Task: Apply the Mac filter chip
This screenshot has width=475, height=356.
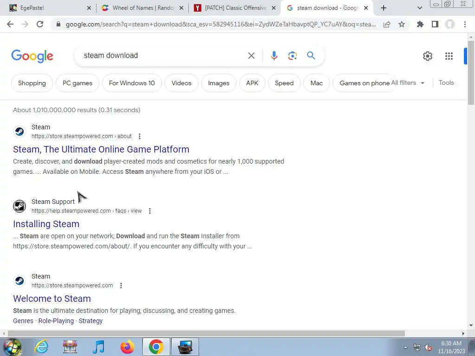Action: (316, 83)
